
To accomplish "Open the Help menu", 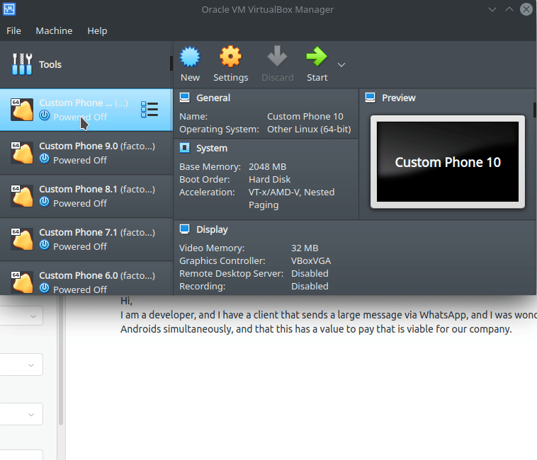I will (x=97, y=30).
